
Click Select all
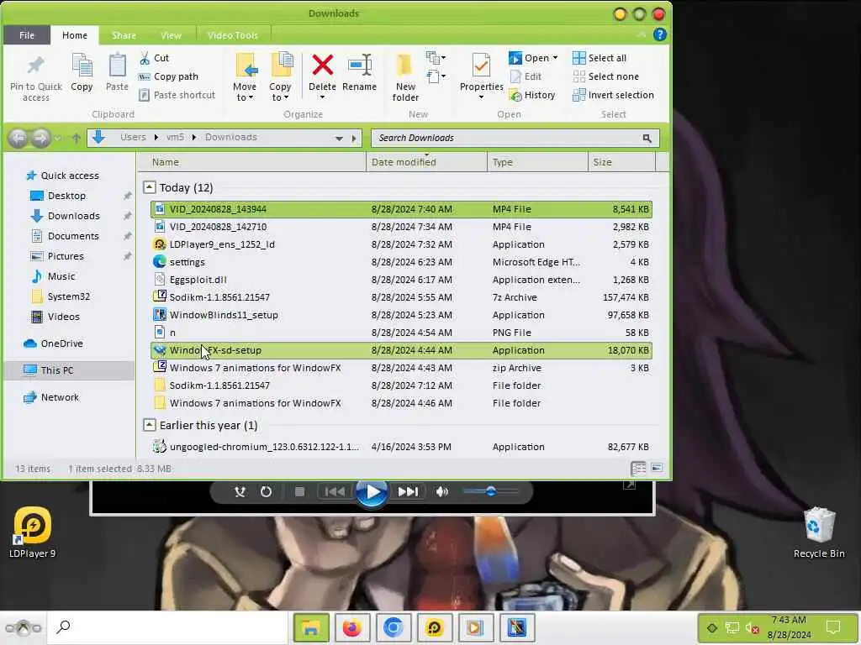[x=599, y=58]
